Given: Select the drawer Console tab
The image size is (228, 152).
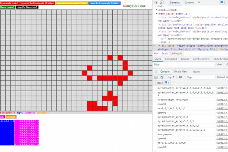Looking at the screenshot, I should click(165, 72).
